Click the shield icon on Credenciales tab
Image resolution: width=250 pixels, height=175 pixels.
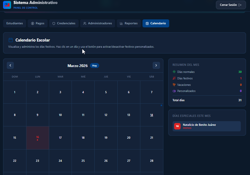(x=54, y=23)
